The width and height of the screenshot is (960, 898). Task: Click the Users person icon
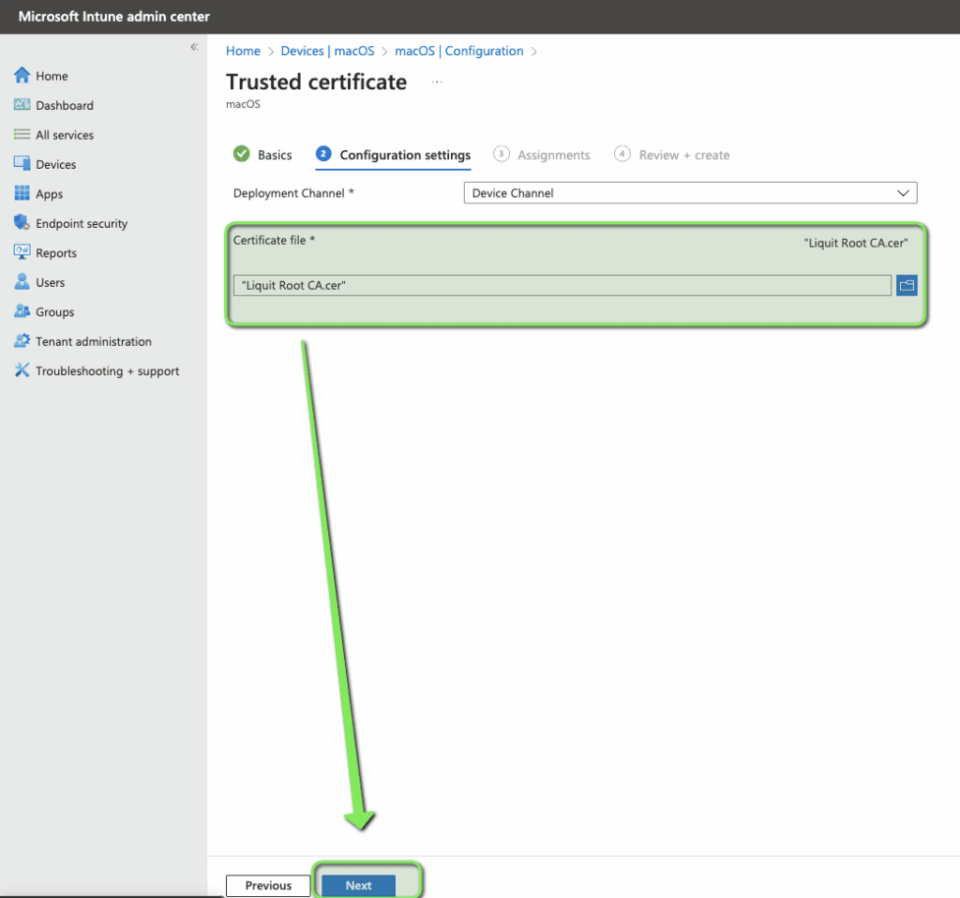click(x=22, y=282)
